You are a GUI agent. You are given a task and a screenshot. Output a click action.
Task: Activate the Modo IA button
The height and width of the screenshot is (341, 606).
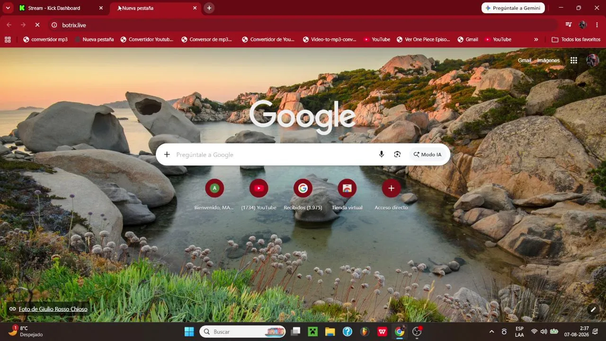428,154
